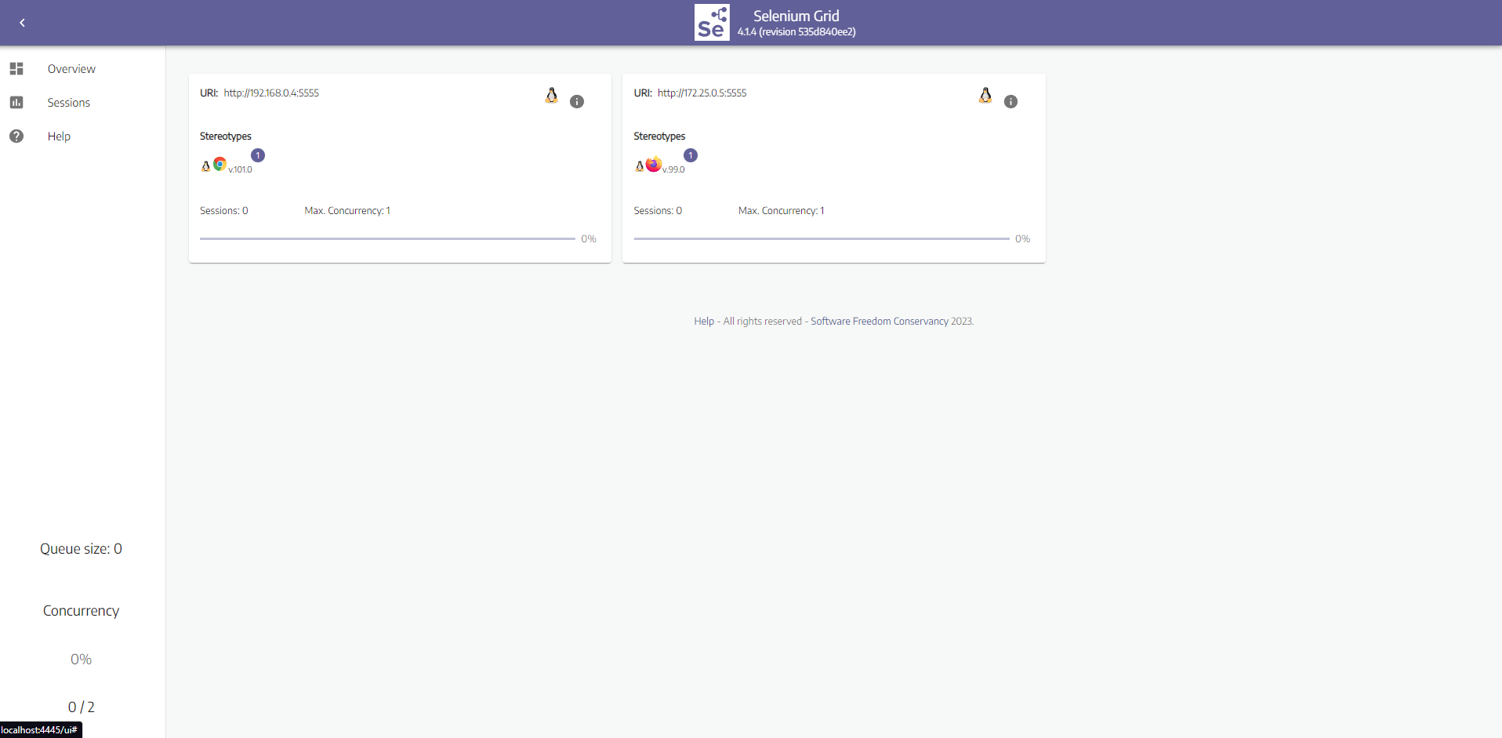Click the URI http://192.168.0.4:5555 text
Screen dimensions: 1502x738
click(x=271, y=93)
